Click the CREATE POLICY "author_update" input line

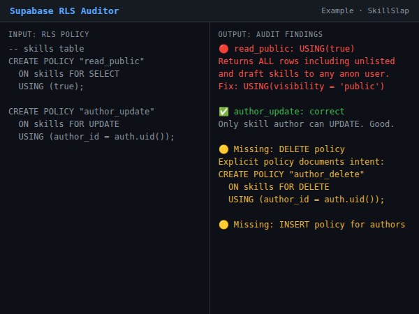coord(81,112)
